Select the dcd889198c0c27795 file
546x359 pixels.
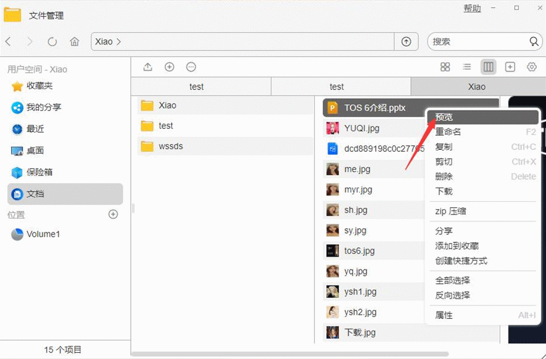coord(374,149)
